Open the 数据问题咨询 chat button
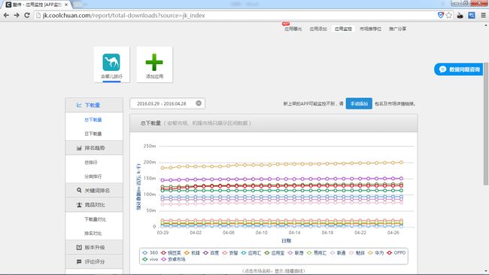Screen dimensions: 489x275 point(458,69)
